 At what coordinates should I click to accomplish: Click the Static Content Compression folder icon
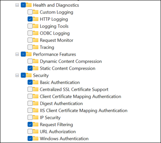pos(36,68)
